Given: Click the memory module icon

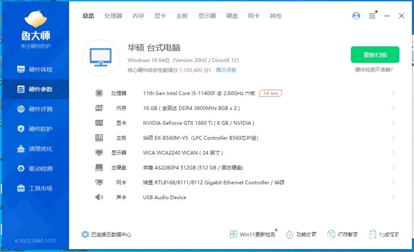Looking at the screenshot, I should [x=99, y=108].
